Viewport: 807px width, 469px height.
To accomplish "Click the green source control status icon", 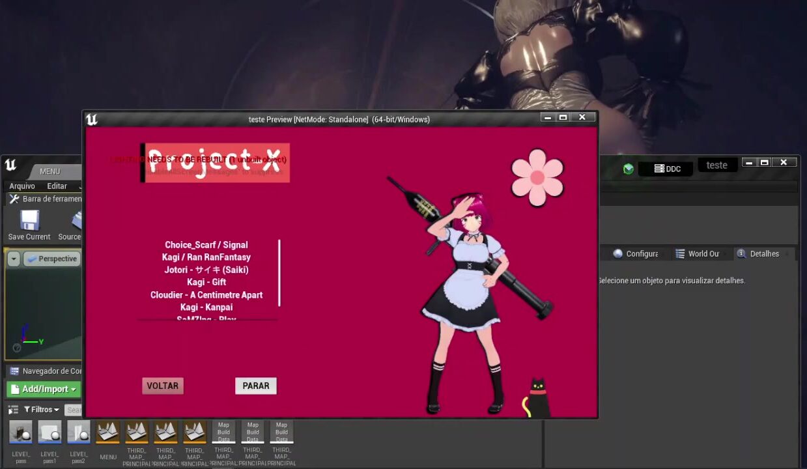I will (x=628, y=169).
